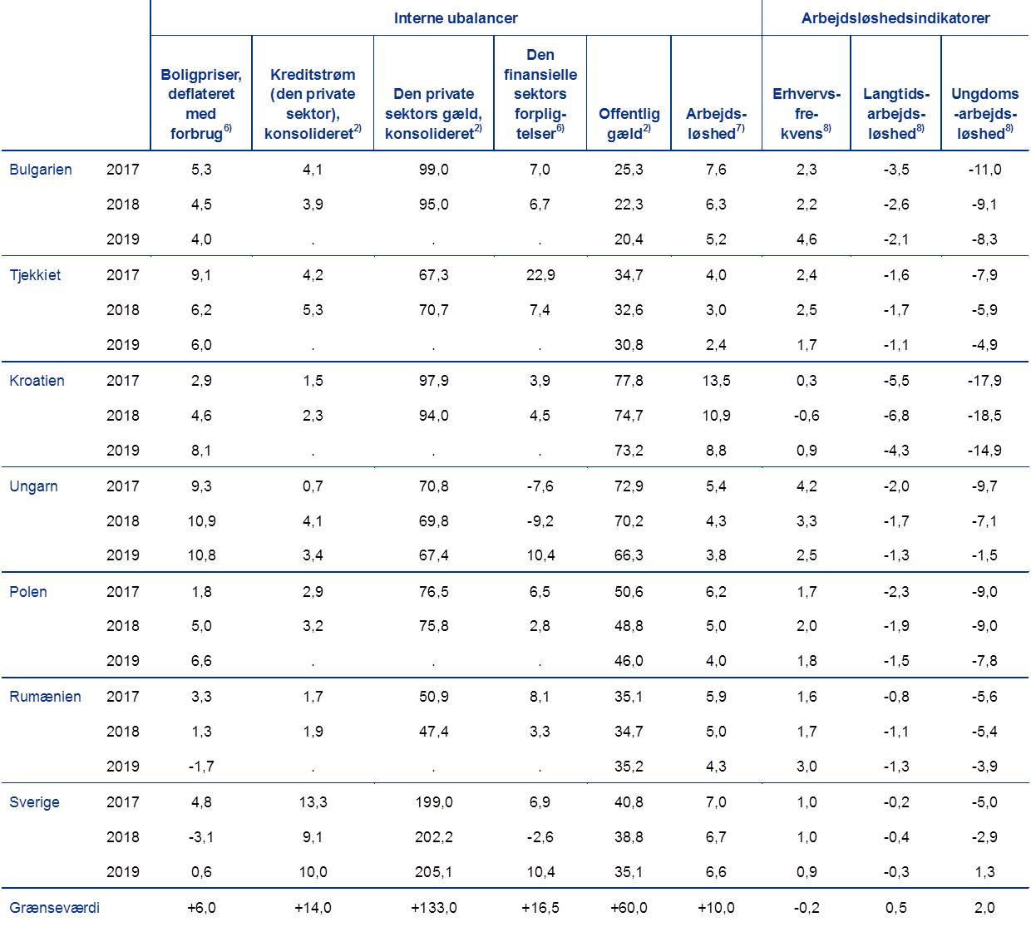Click 'Den private sektors gæld' column header
The width and height of the screenshot is (1031, 927).
tap(433, 114)
